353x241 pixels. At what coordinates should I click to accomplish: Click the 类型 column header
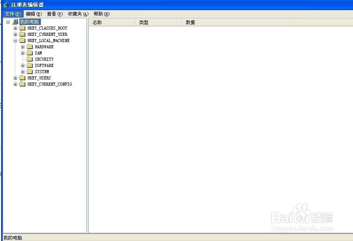(159, 22)
